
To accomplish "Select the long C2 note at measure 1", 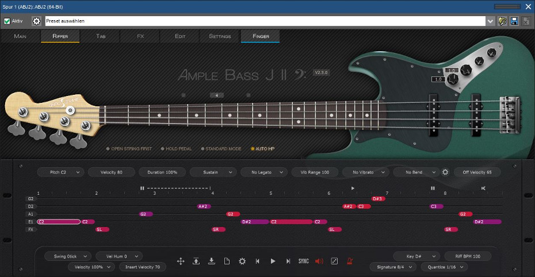I will coord(59,222).
